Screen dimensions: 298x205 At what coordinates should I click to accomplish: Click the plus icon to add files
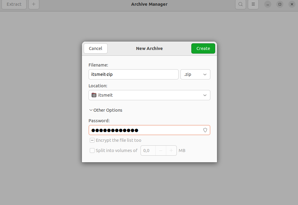(x=34, y=4)
